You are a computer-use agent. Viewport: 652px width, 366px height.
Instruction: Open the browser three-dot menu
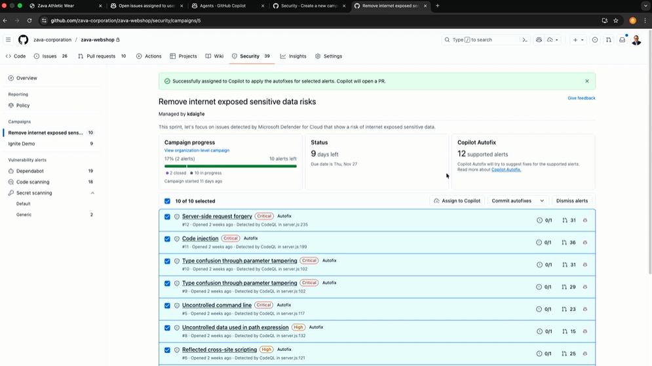(x=645, y=20)
